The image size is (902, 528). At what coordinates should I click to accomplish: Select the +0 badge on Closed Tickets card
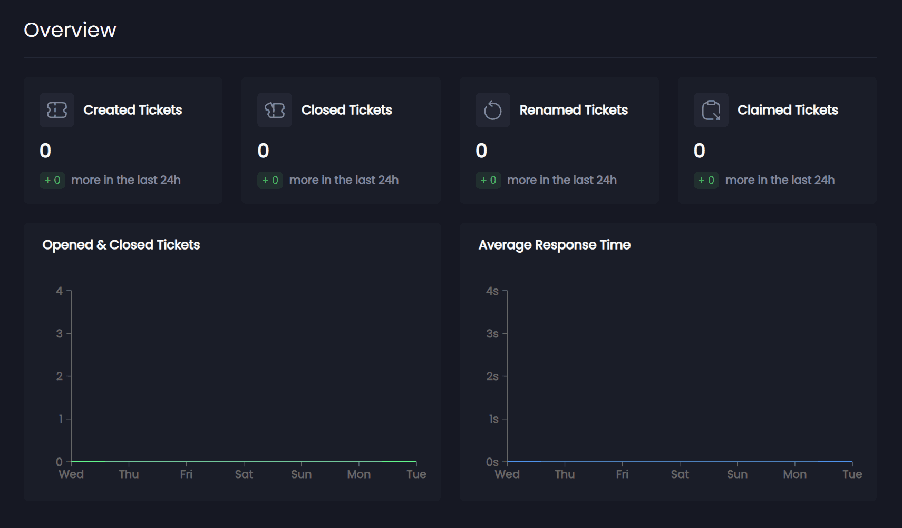(x=270, y=180)
